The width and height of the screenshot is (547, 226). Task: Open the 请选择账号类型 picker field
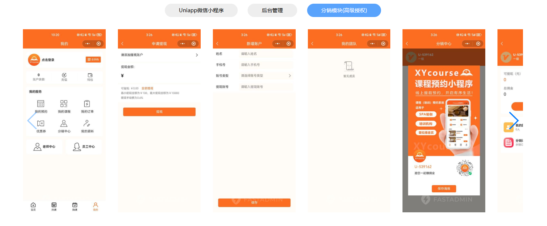pyautogui.click(x=266, y=75)
